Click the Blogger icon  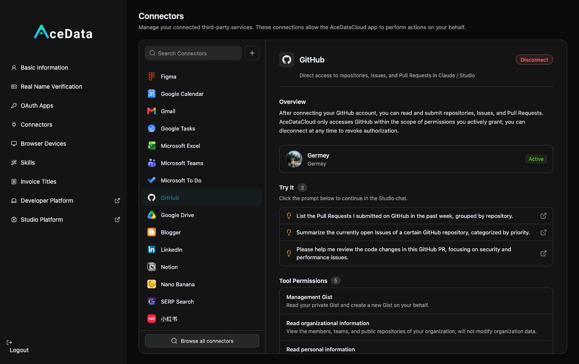pos(152,232)
